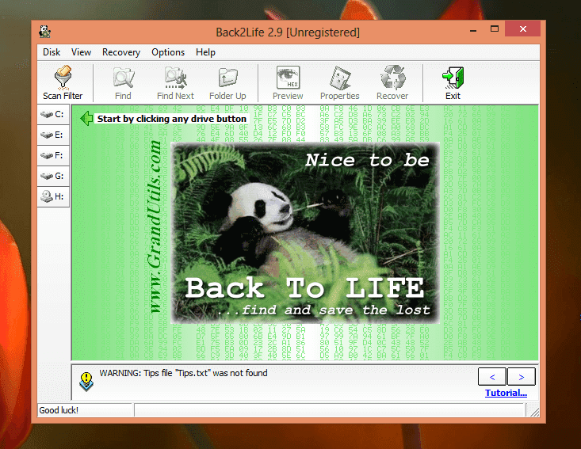Maximize the Back2Life window
Image resolution: width=581 pixels, height=449 pixels.
tap(495, 29)
